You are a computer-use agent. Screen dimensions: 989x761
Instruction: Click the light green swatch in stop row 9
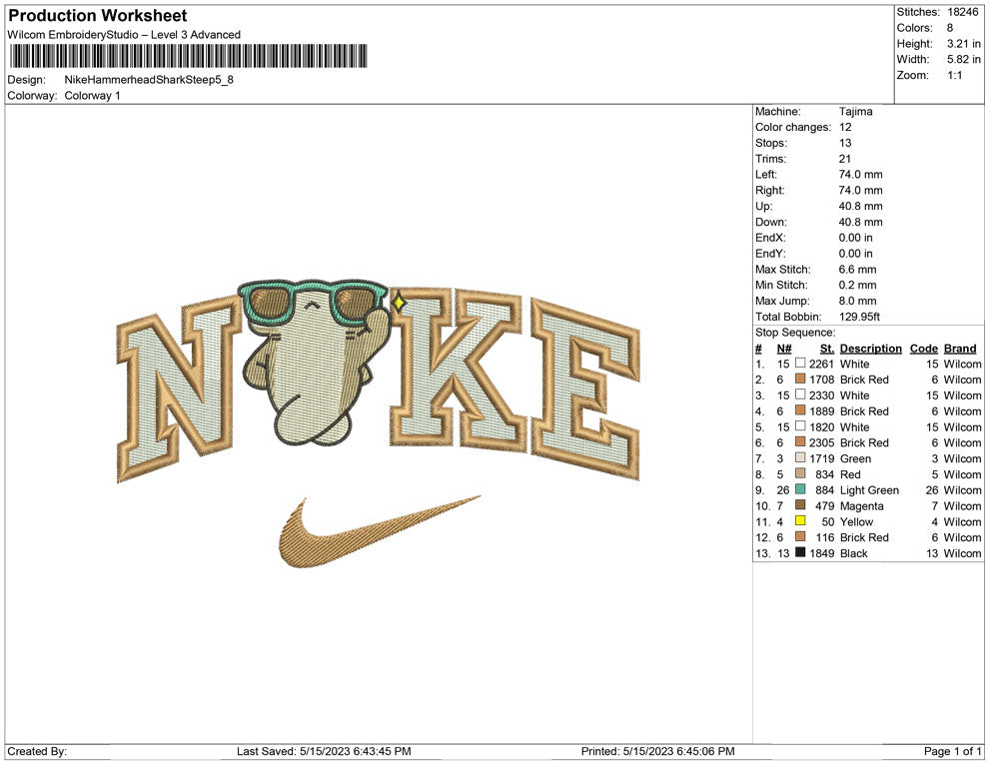[800, 489]
